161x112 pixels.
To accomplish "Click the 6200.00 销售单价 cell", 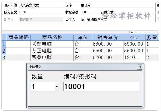I will (x=108, y=57).
